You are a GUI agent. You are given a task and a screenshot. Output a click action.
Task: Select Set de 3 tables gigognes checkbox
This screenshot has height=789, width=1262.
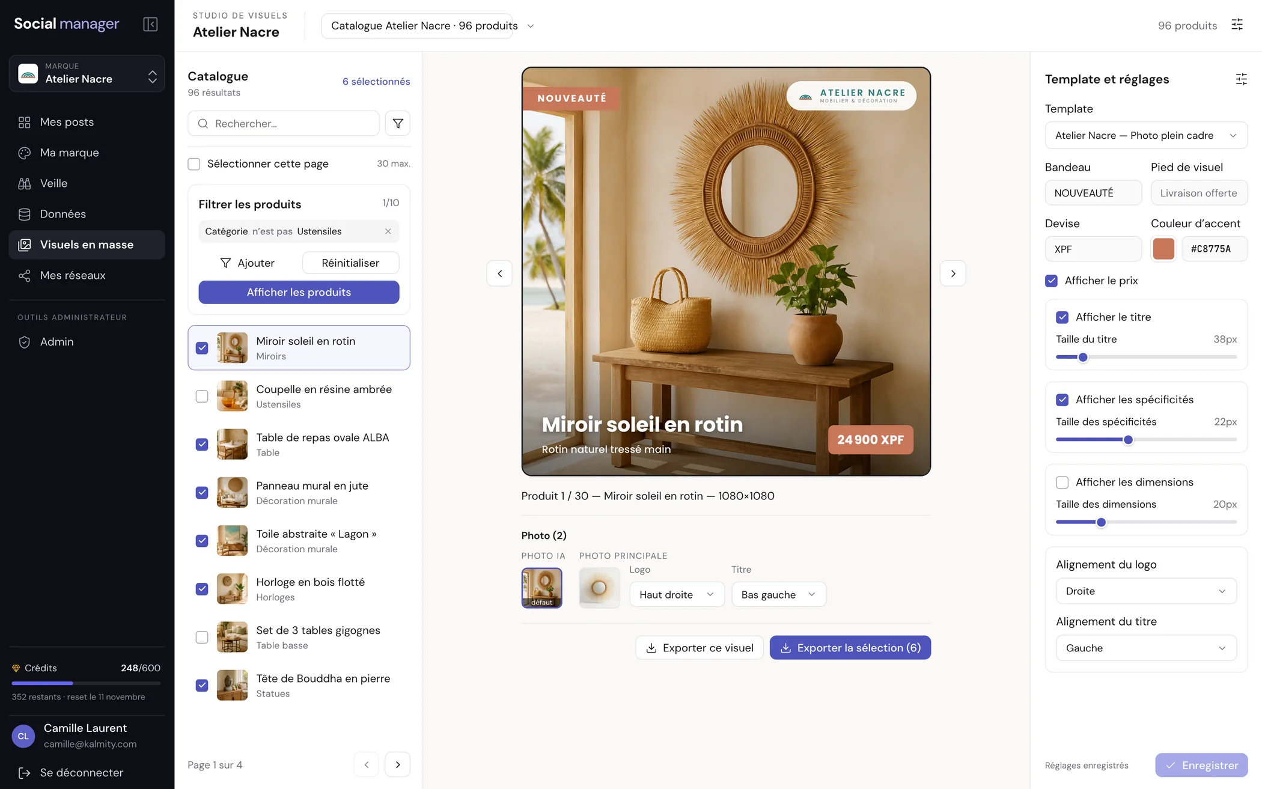(202, 637)
